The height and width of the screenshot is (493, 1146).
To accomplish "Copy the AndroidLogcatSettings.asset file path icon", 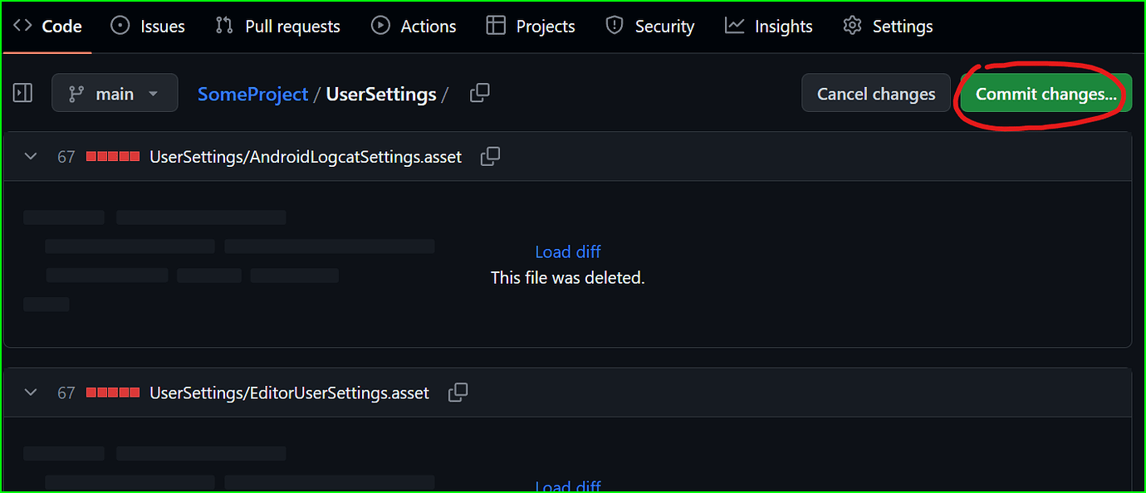I will pos(490,156).
